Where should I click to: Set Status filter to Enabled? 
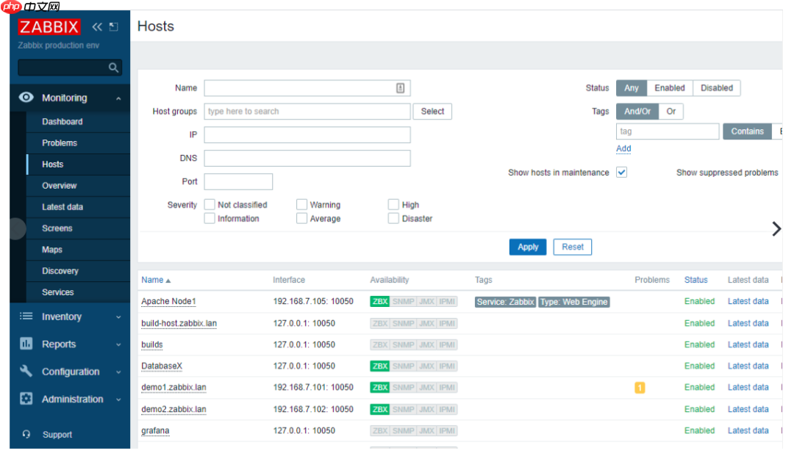tap(670, 88)
